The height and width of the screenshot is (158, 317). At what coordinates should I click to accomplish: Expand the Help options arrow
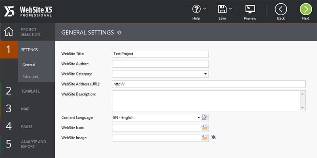pyautogui.click(x=205, y=9)
